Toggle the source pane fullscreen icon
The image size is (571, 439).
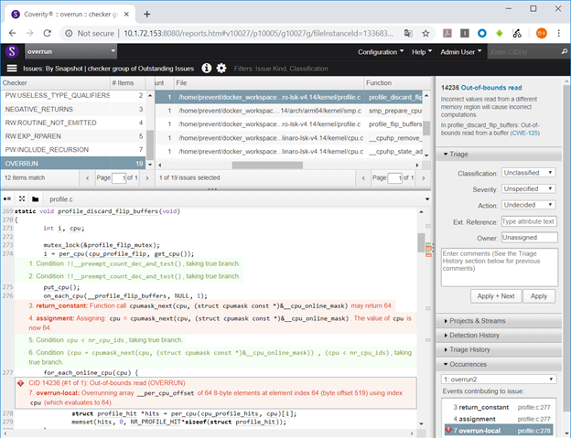23,198
